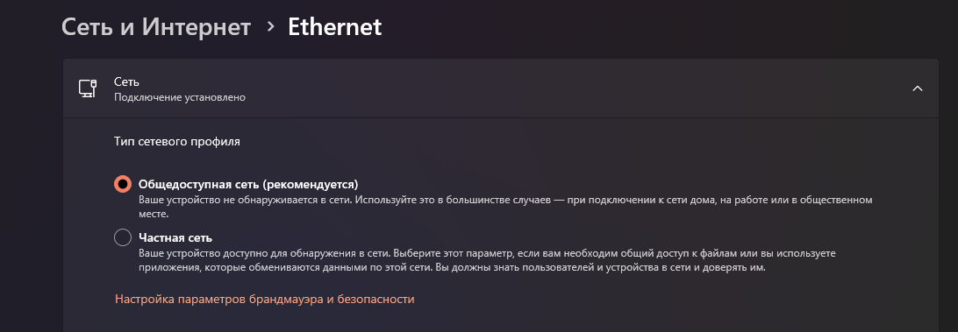Viewport: 958px width, 332px height.
Task: Click the breadcrumb chevron separator before Ethernet
Action: (x=271, y=27)
